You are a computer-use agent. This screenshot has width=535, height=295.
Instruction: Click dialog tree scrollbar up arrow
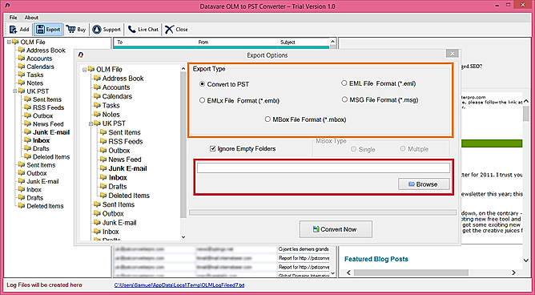pyautogui.click(x=183, y=69)
